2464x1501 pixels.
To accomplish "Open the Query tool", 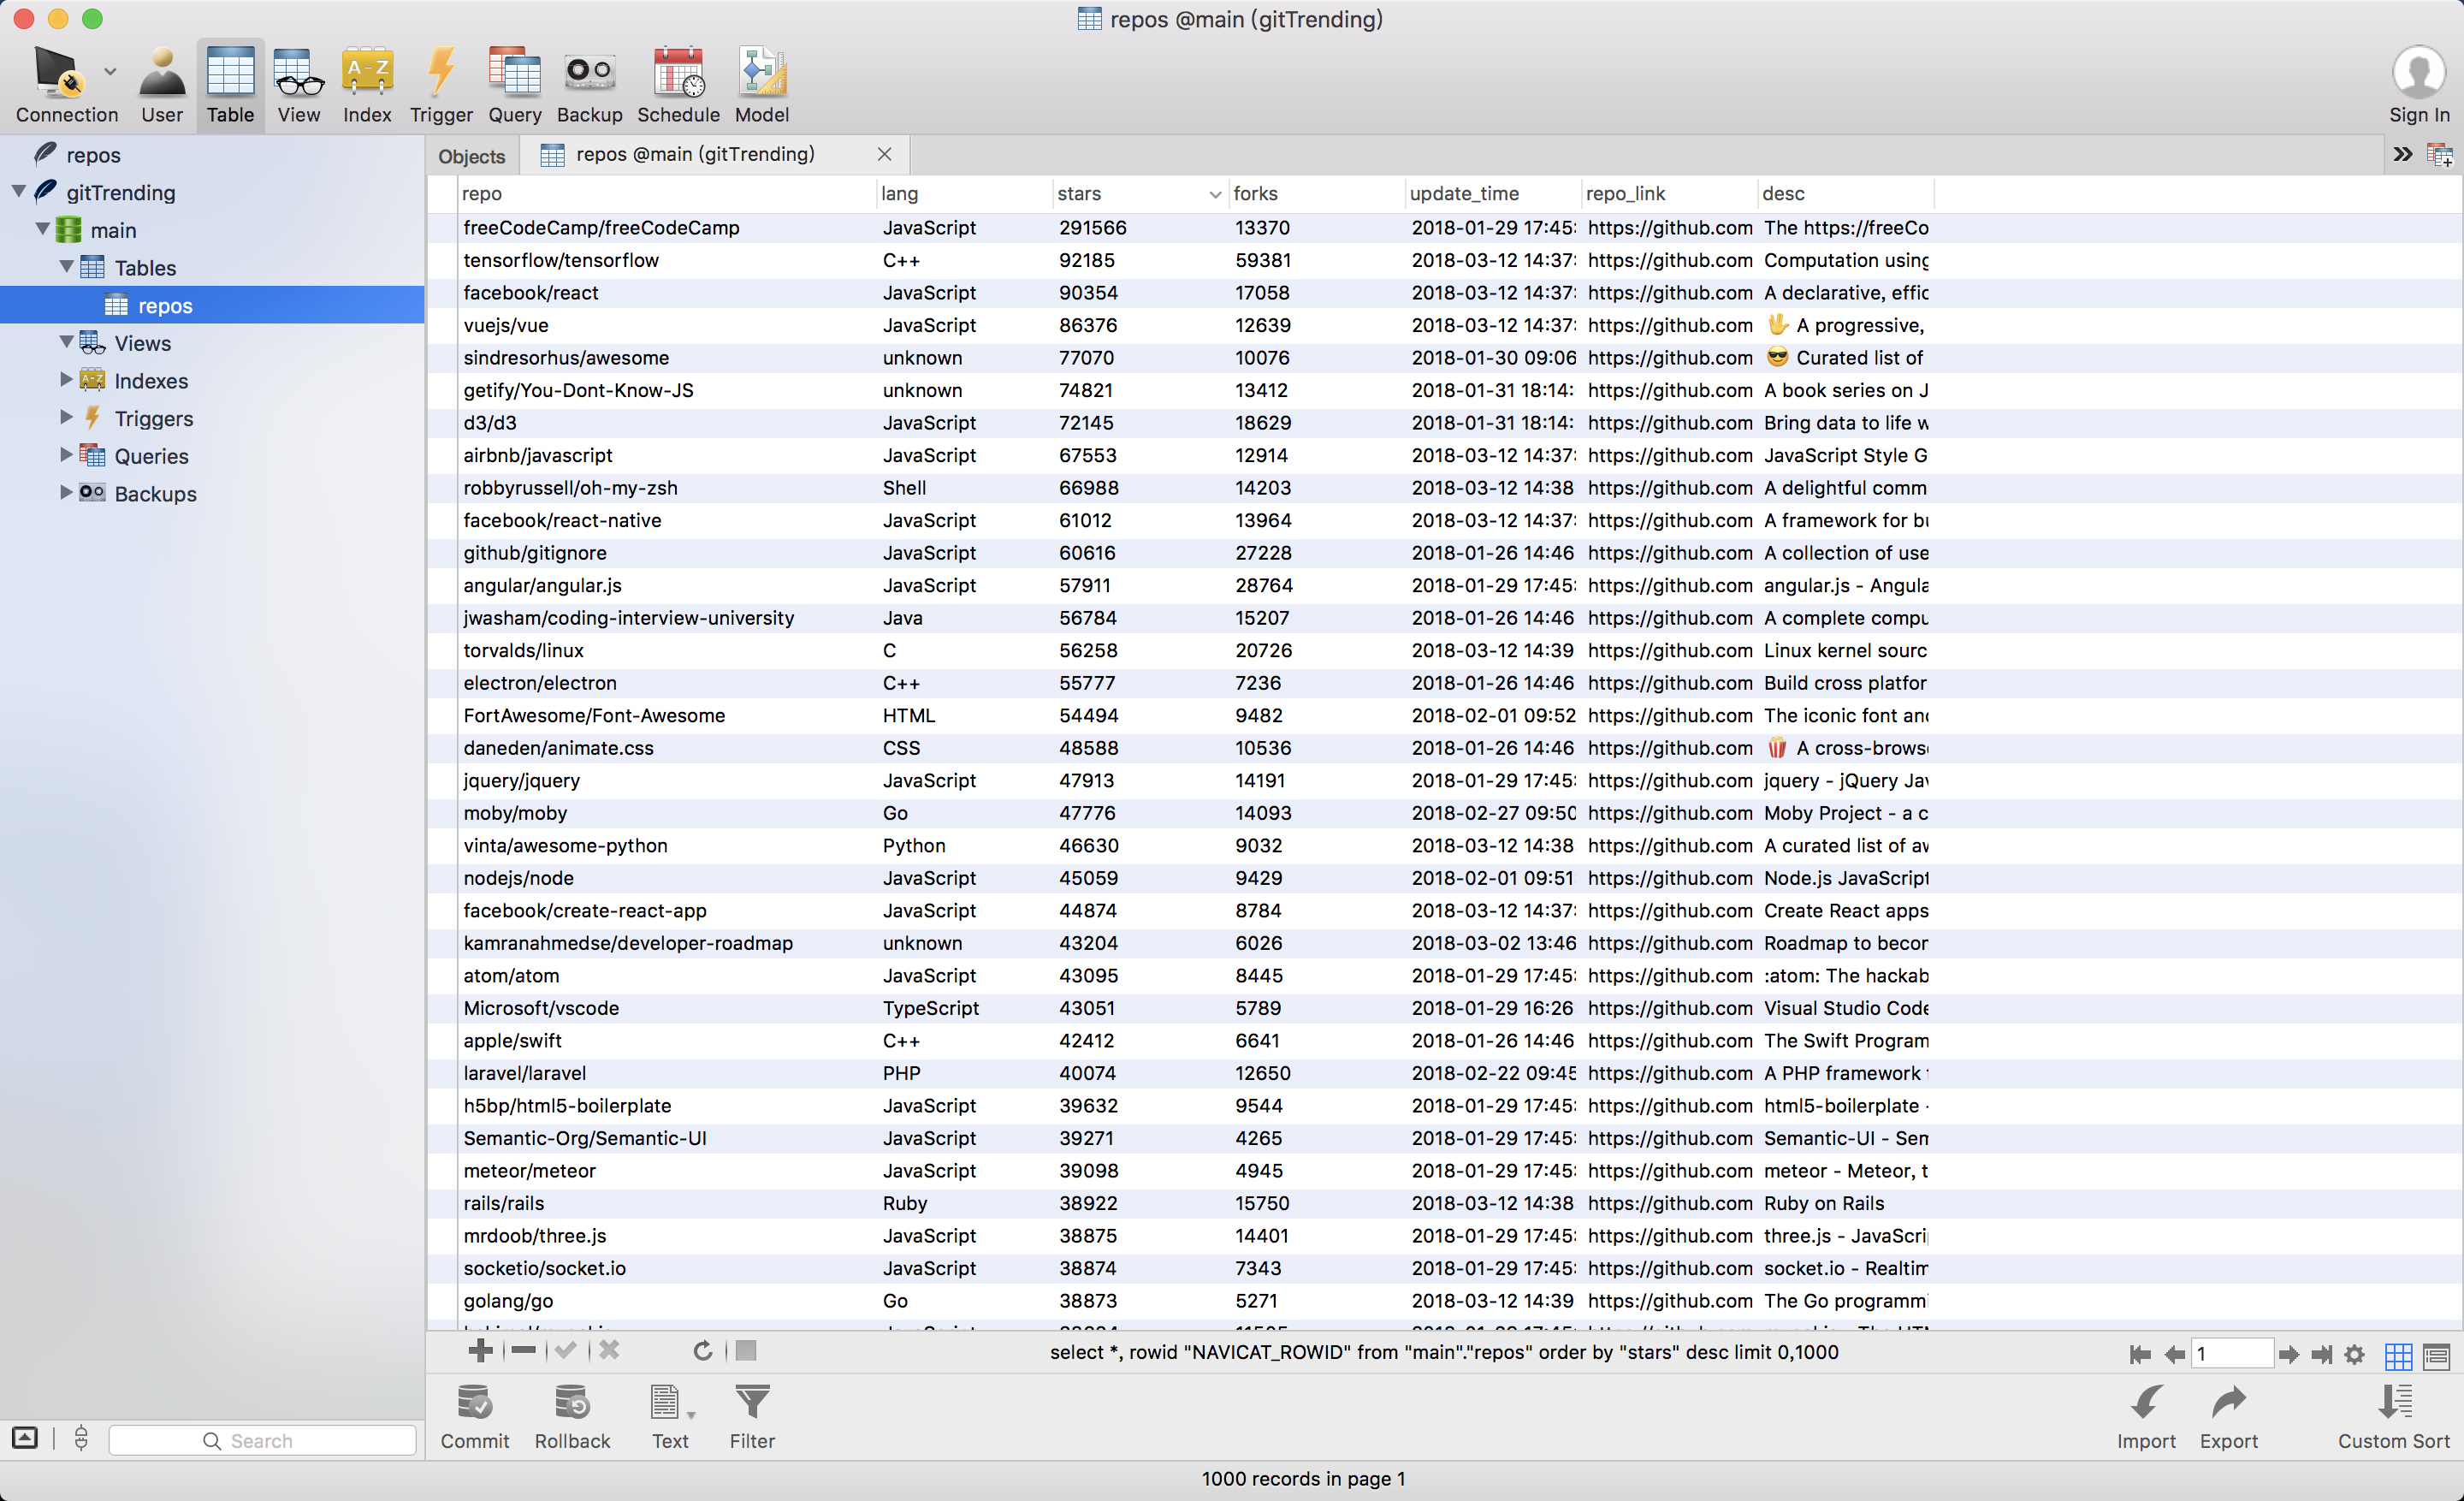I will (514, 84).
